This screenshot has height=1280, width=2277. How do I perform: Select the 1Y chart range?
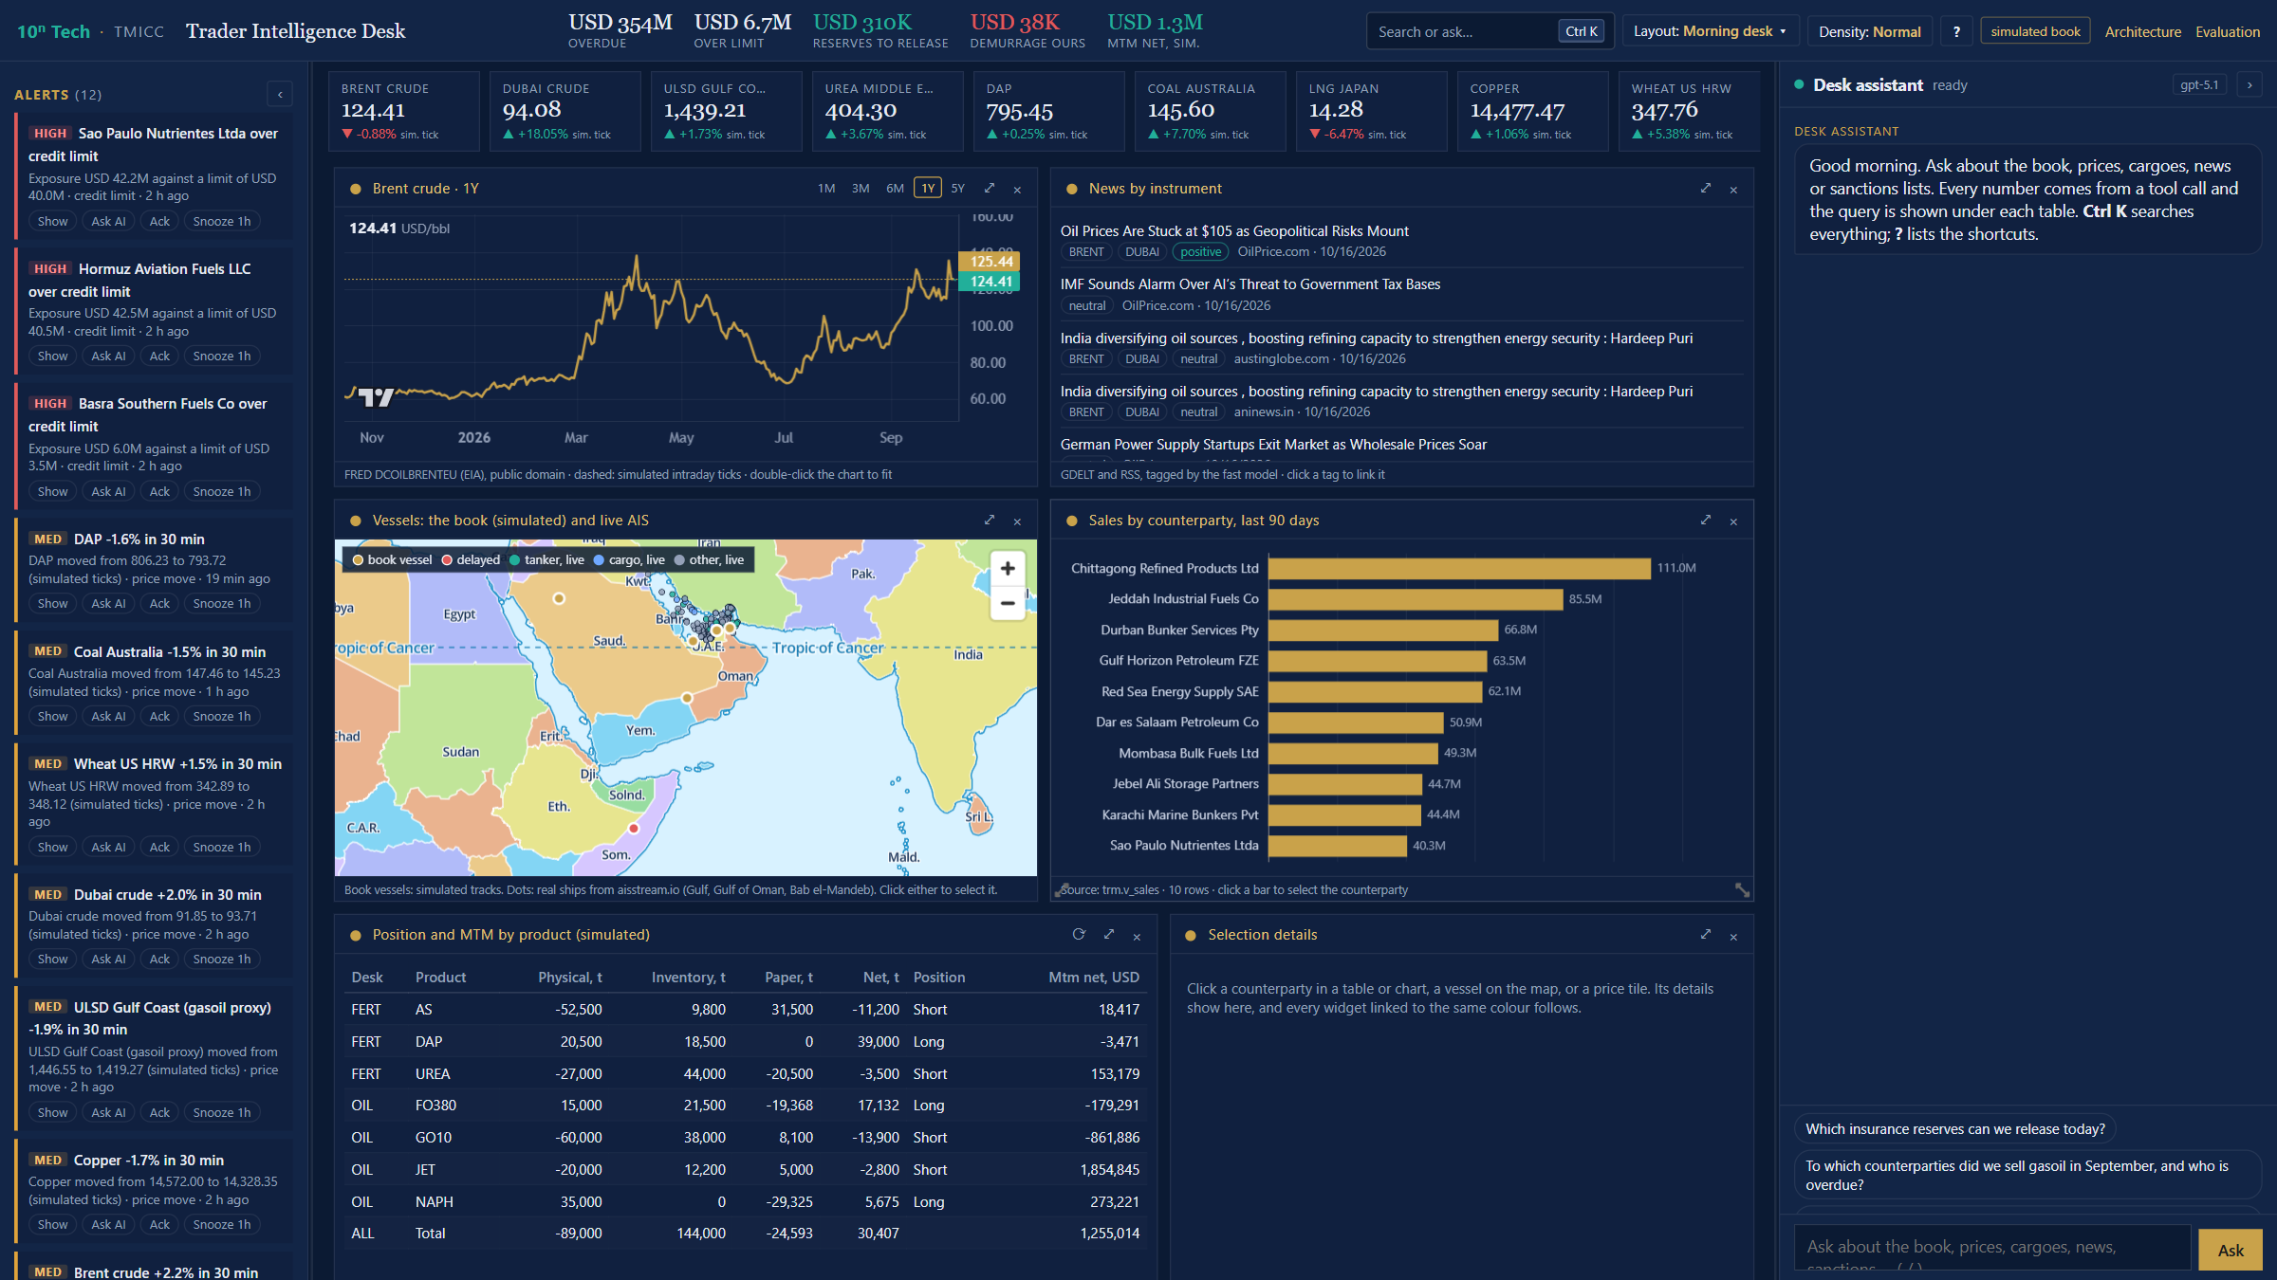click(928, 188)
